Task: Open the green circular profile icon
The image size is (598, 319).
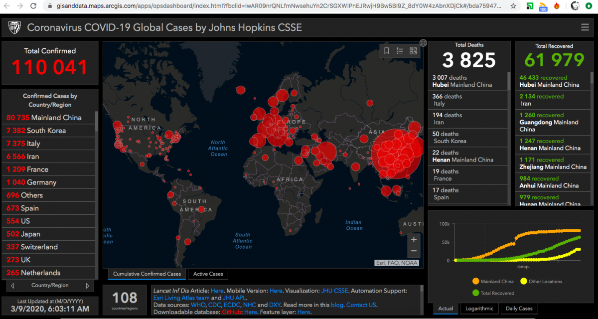Action: tap(589, 6)
